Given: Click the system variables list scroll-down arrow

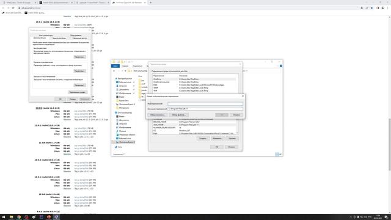Looking at the screenshot, I should pos(237,133).
